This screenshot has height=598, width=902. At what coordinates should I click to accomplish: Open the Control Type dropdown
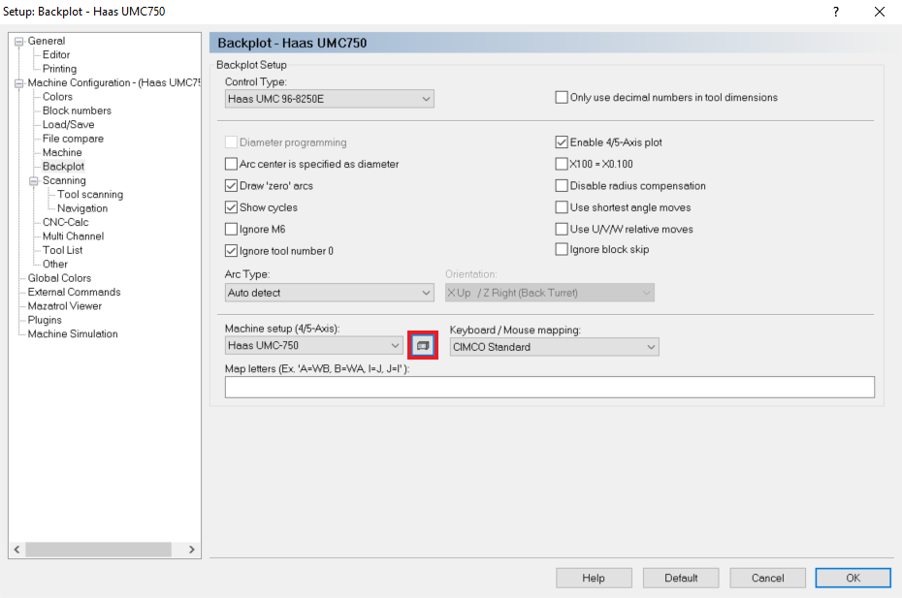click(x=425, y=98)
